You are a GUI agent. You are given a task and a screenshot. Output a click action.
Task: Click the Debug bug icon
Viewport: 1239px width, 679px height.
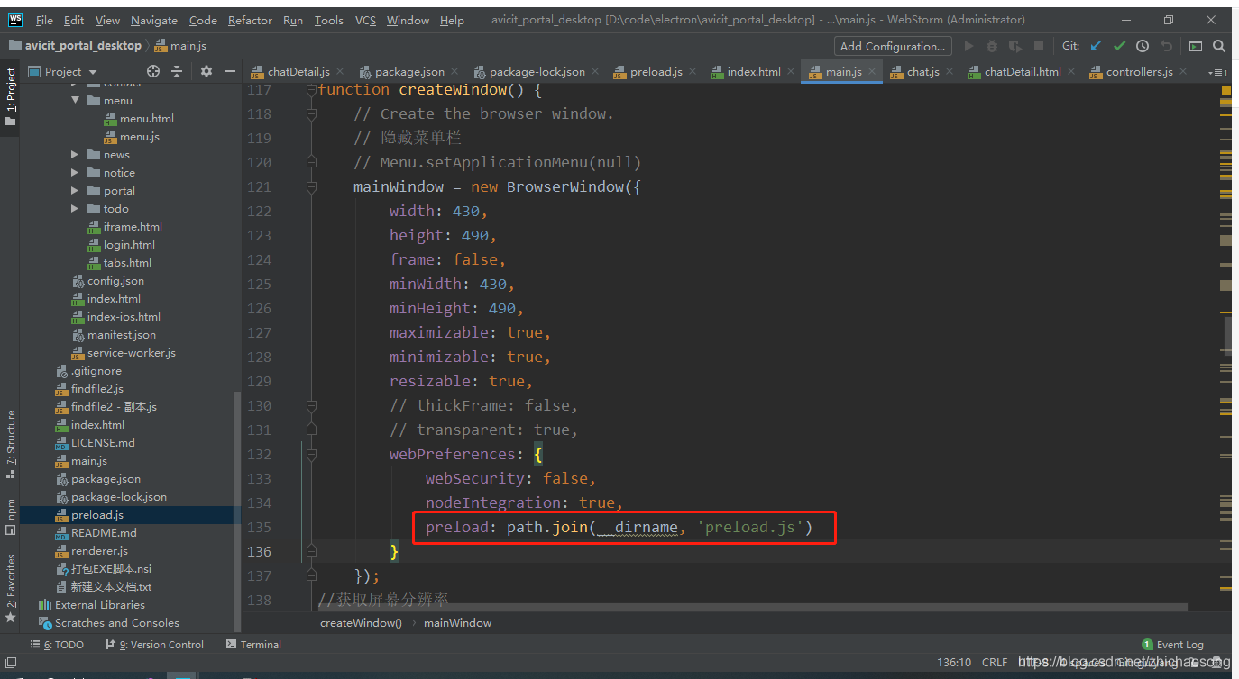[x=992, y=46]
